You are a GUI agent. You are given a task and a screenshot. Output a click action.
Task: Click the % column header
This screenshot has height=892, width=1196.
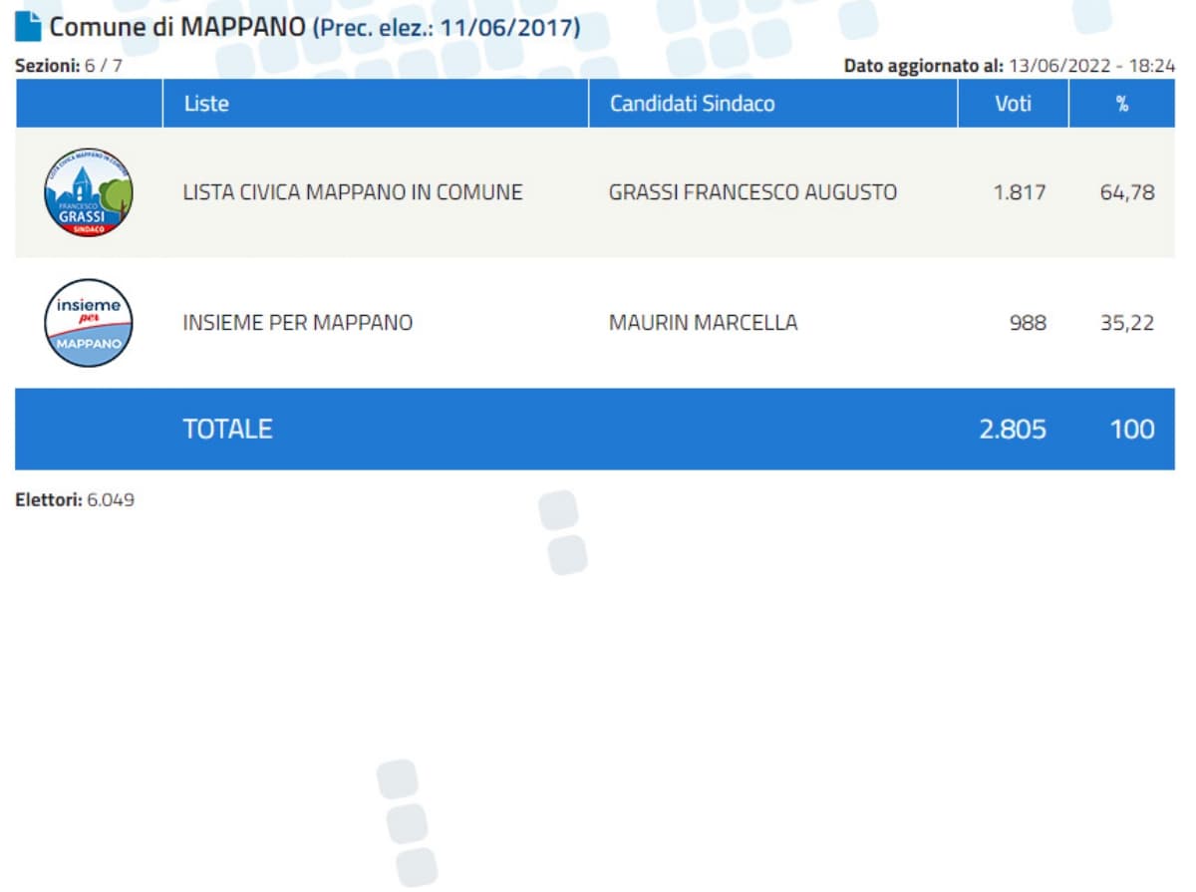[1122, 104]
